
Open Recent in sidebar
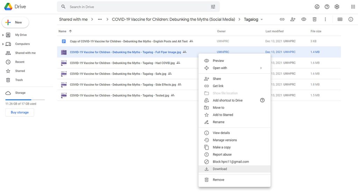coord(20,62)
